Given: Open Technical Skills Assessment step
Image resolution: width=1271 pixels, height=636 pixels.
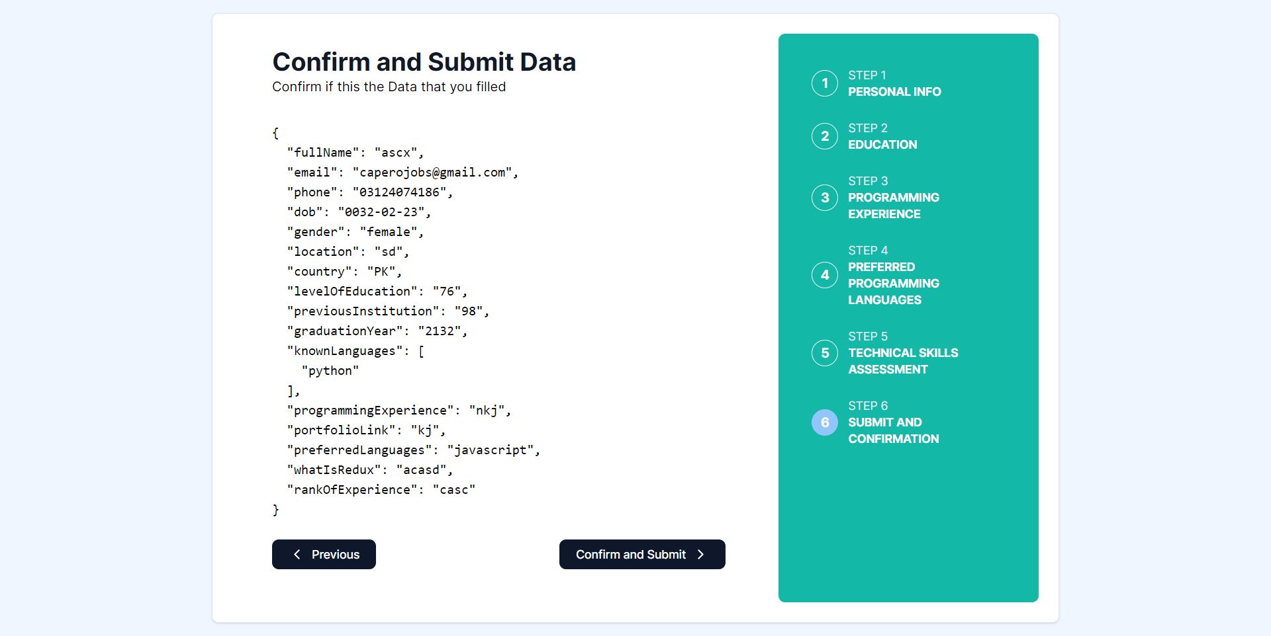Looking at the screenshot, I should [x=903, y=361].
